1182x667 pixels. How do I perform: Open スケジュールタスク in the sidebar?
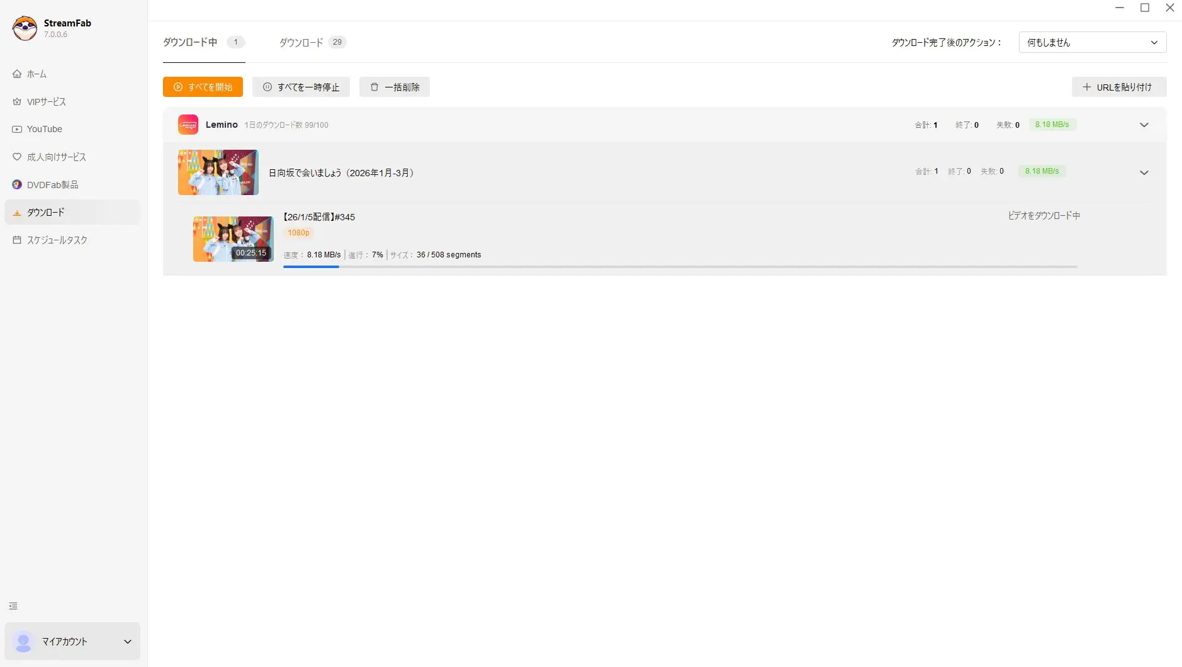point(72,240)
